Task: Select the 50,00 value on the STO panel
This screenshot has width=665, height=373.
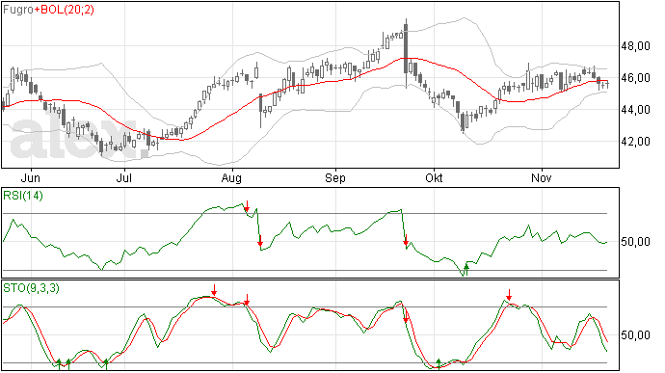Action: [x=635, y=335]
